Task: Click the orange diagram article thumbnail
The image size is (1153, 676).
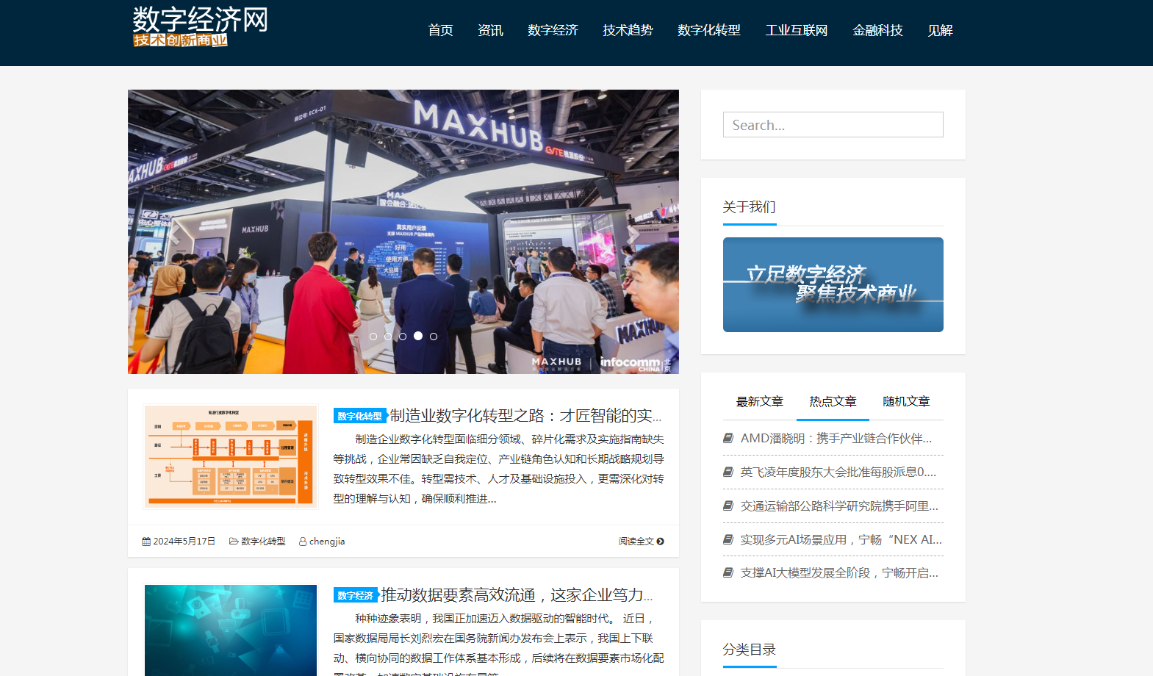Action: 230,456
